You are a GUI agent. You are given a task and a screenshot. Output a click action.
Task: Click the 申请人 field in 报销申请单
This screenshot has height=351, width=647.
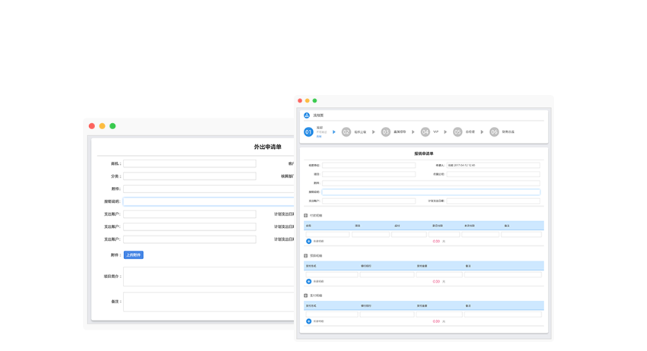tap(492, 165)
